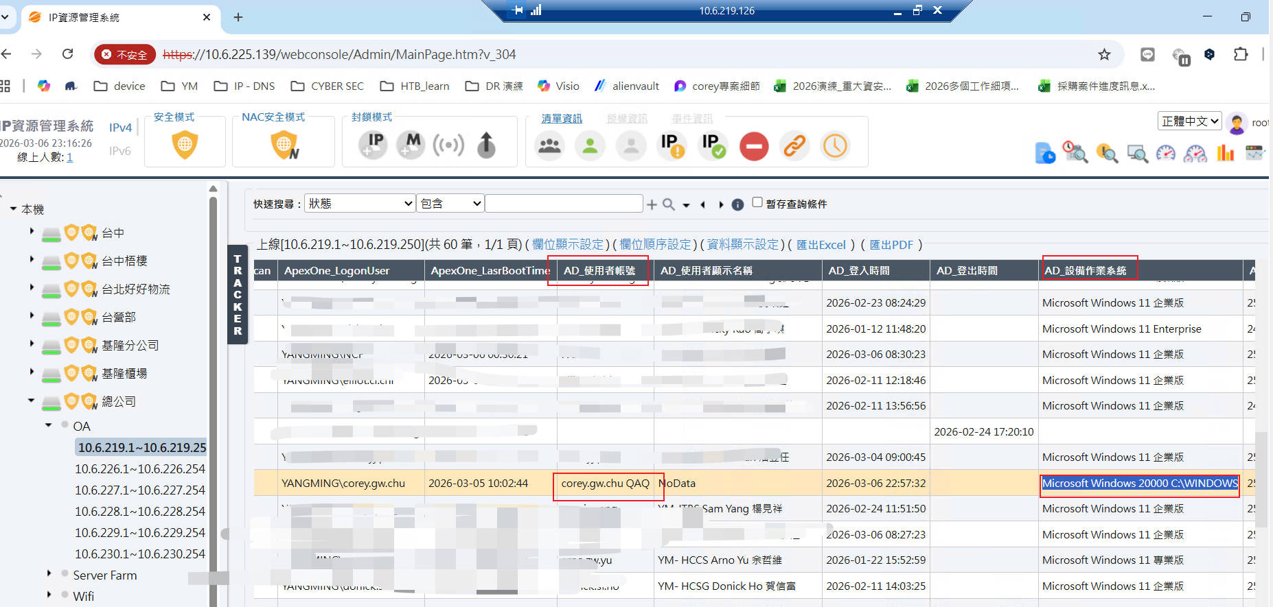The height and width of the screenshot is (607, 1273).
Task: Bookmark this page with the star icon
Action: [x=1104, y=54]
